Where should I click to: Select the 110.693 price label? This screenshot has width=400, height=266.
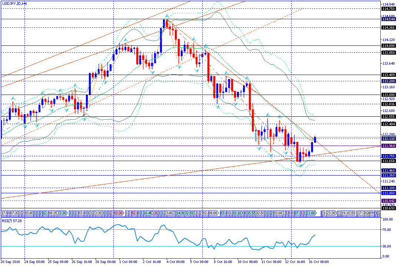point(388,208)
